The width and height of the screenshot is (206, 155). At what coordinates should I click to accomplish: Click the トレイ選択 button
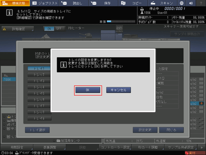[x=37, y=130]
